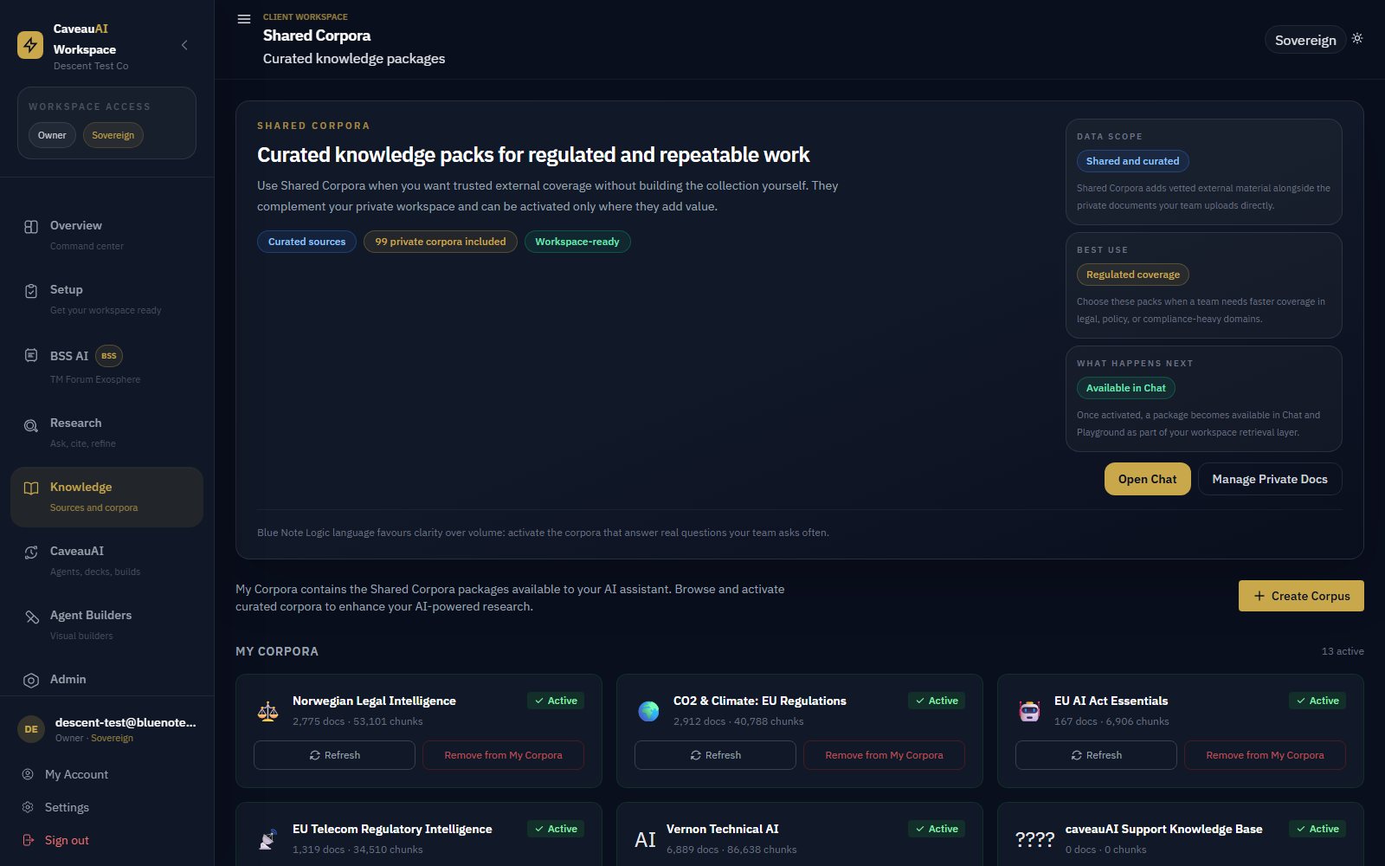
Task: Click the Sovereign workspace access badge
Action: click(x=113, y=135)
